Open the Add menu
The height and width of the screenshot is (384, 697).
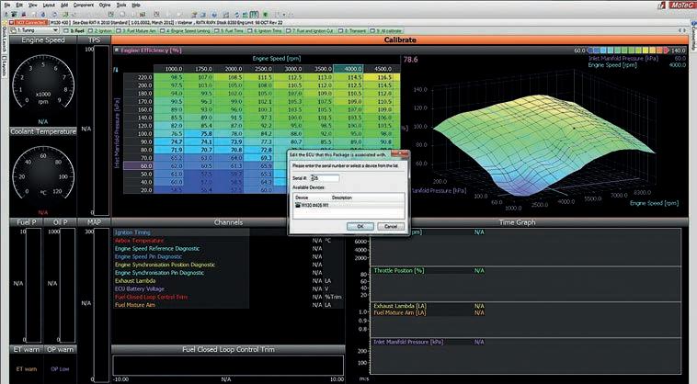pyautogui.click(x=64, y=5)
